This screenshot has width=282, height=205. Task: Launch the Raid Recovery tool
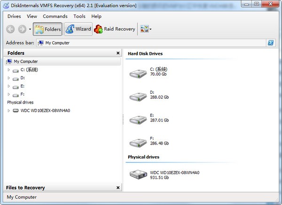tap(114, 29)
